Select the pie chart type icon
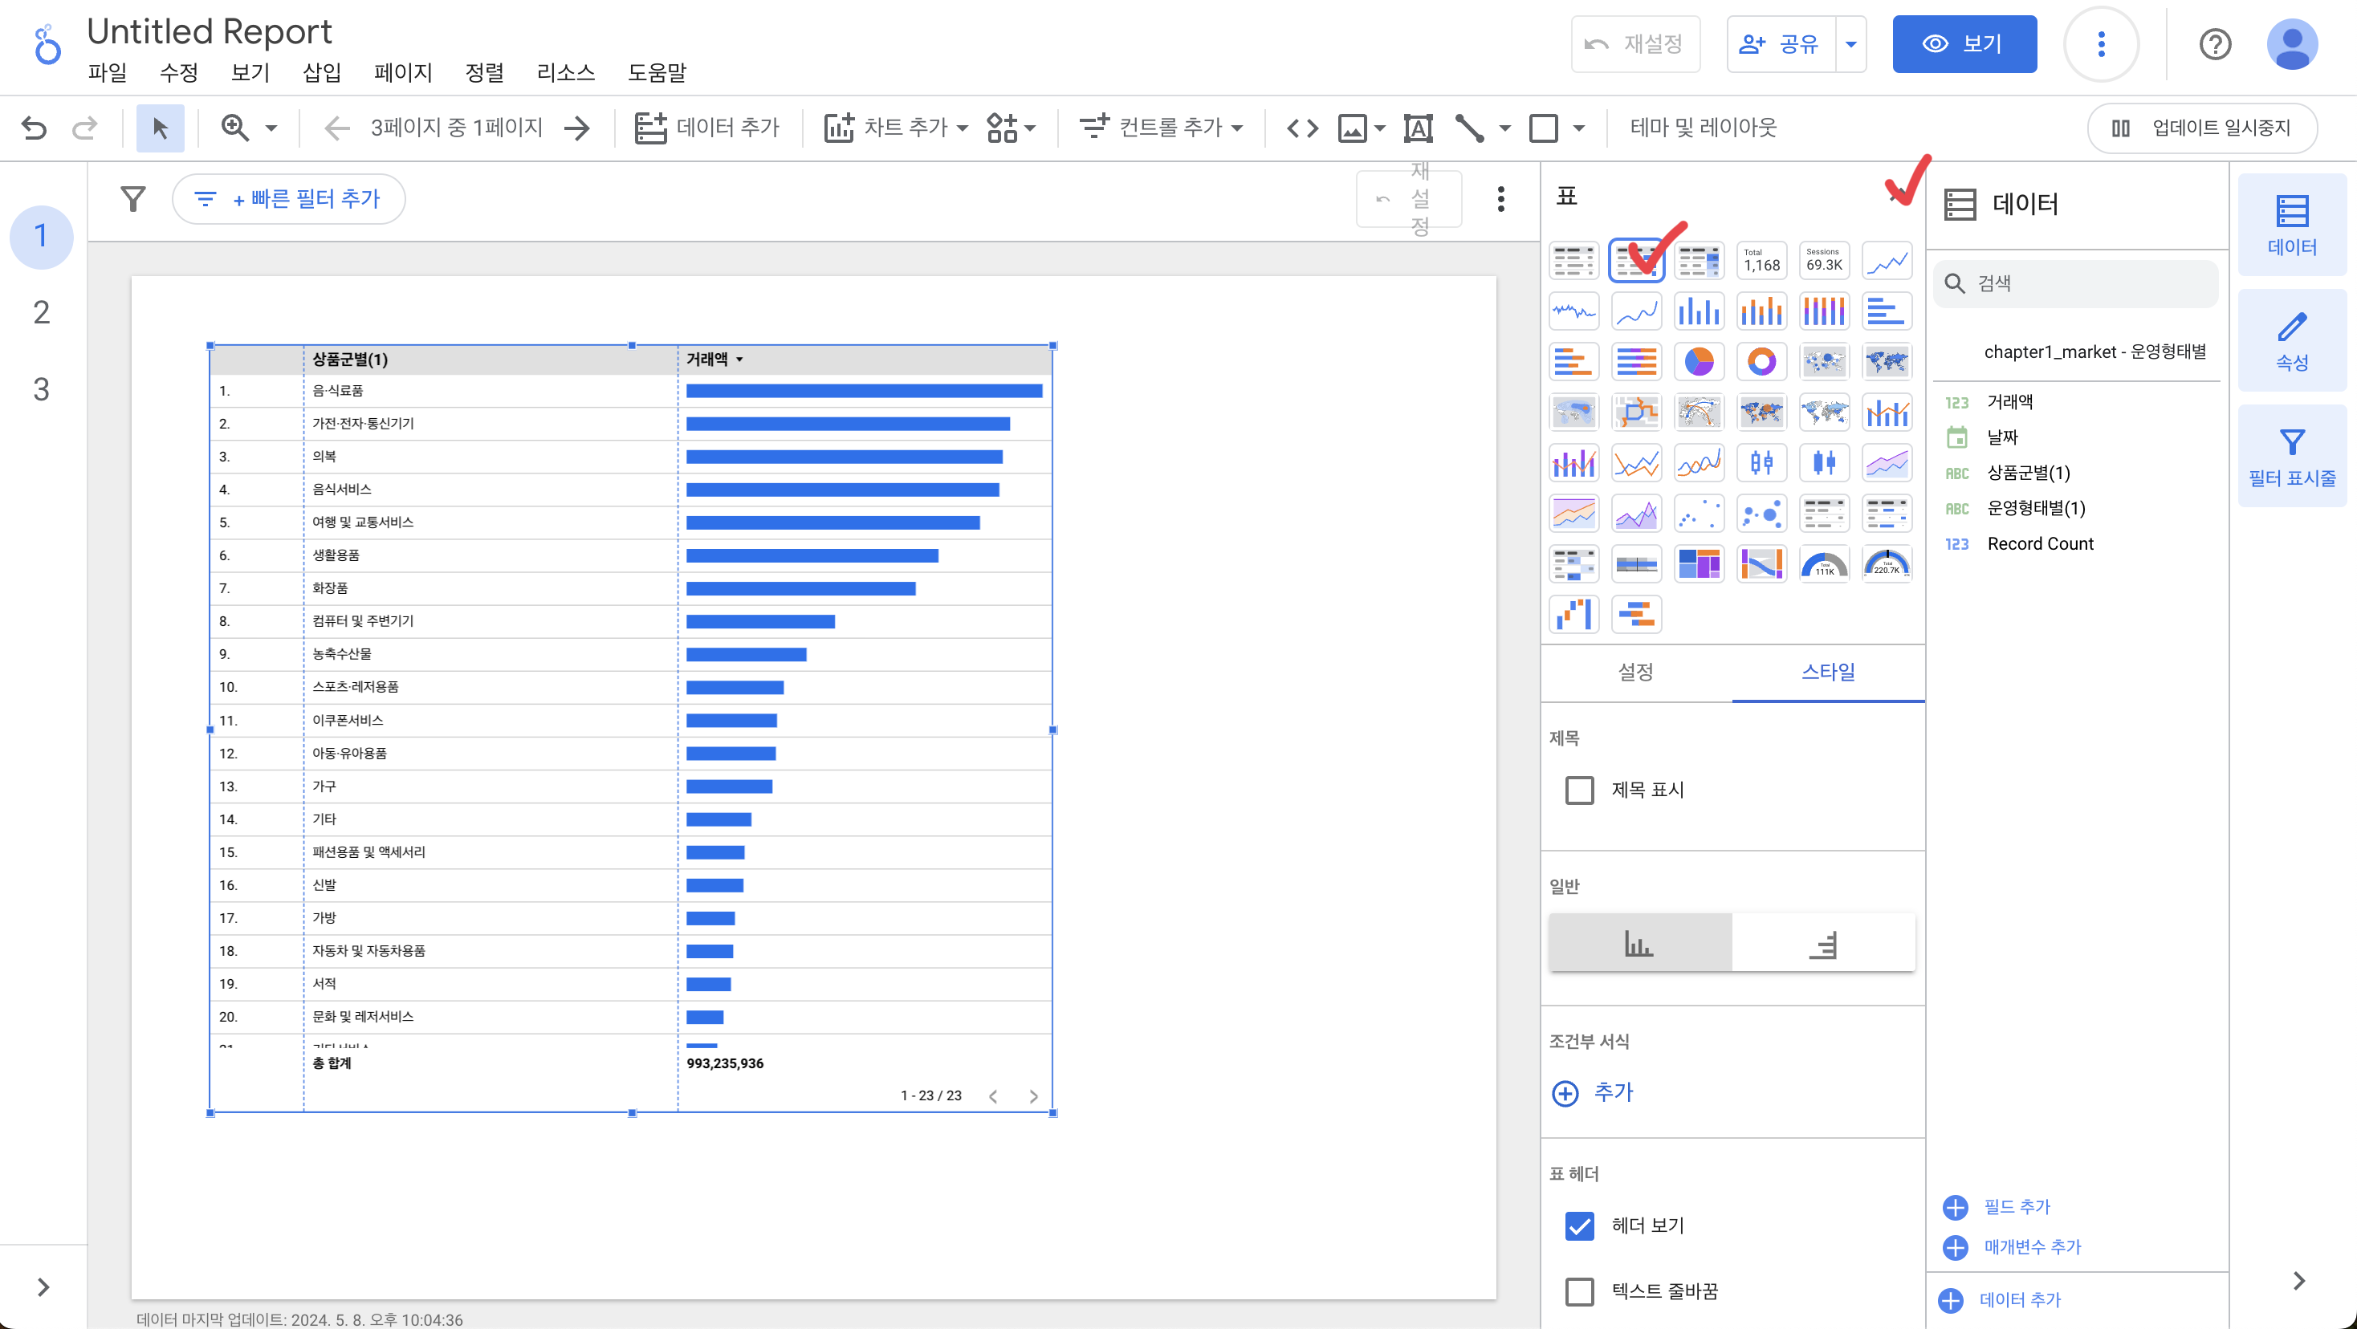The height and width of the screenshot is (1329, 2357). [x=1698, y=361]
